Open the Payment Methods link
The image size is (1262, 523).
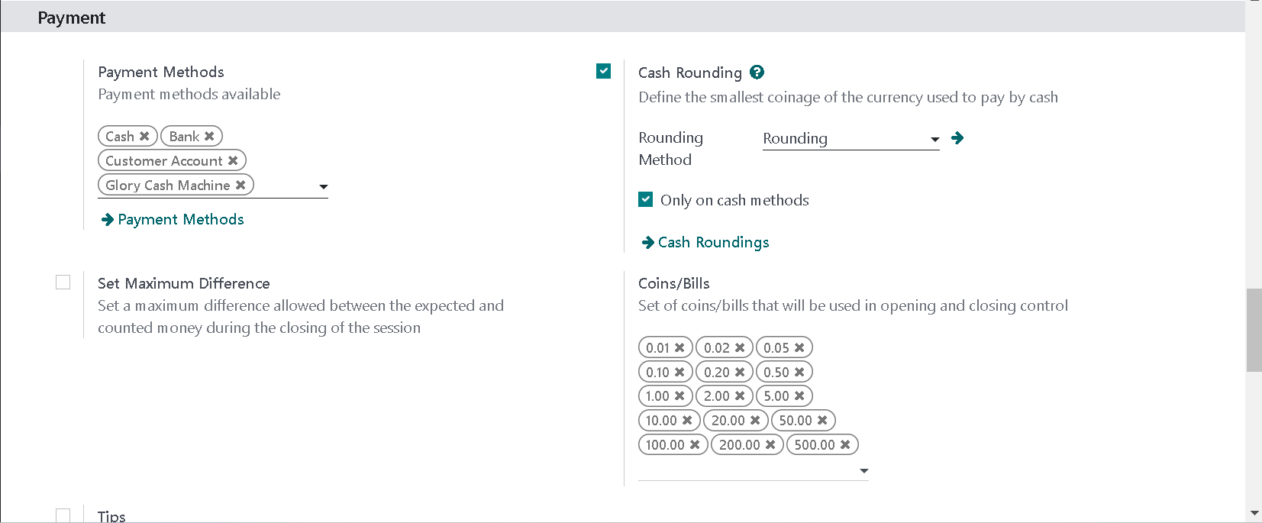tap(173, 220)
